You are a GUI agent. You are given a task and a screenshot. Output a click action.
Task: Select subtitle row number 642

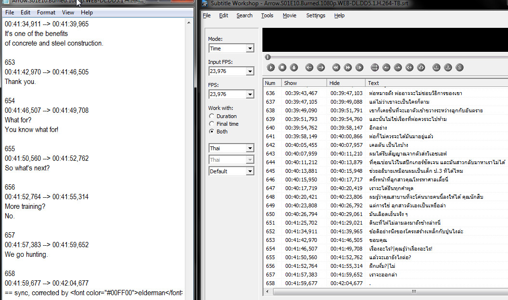point(270,145)
